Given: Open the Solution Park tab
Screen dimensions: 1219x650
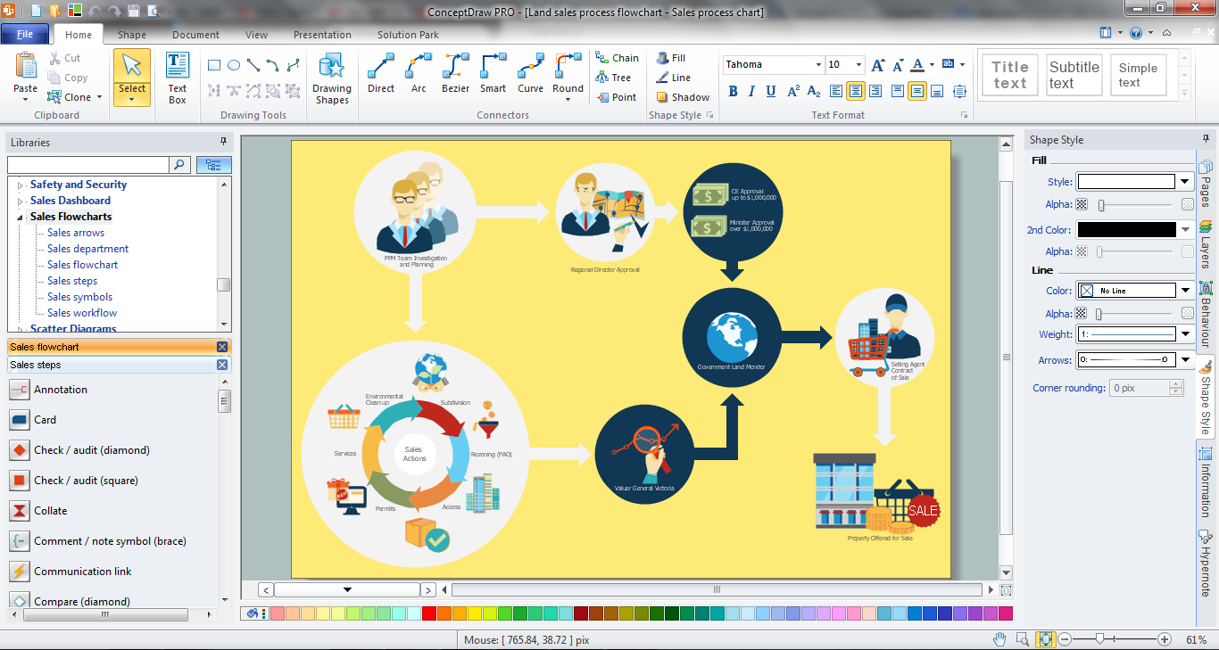Looking at the screenshot, I should point(408,35).
